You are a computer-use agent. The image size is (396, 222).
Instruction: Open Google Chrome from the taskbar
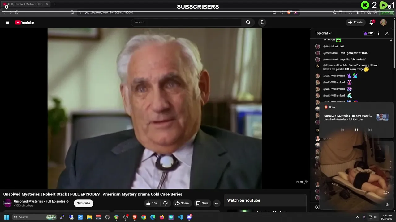pos(144,217)
